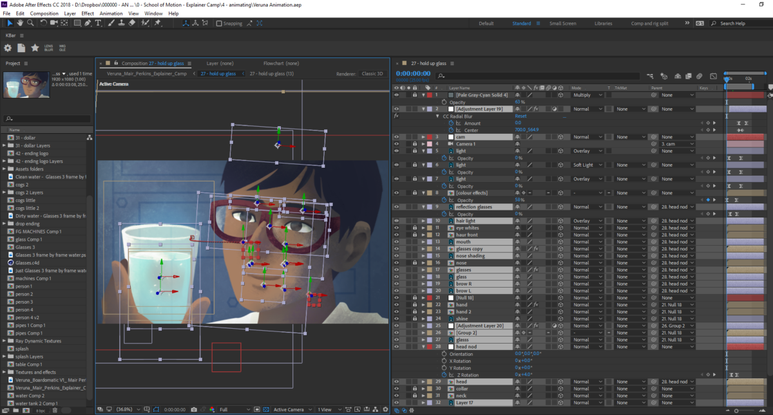The height and width of the screenshot is (415, 773).
Task: Select the Roto Brush tool
Action: point(146,23)
